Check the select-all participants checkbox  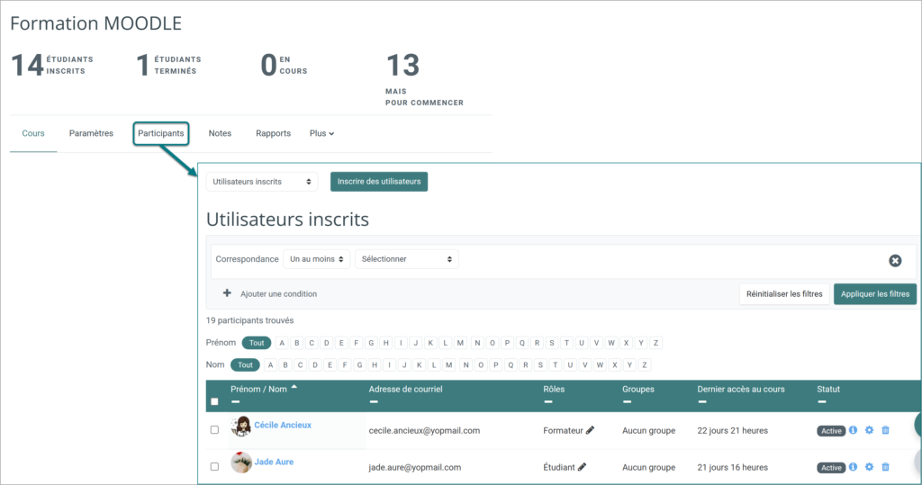pyautogui.click(x=214, y=401)
